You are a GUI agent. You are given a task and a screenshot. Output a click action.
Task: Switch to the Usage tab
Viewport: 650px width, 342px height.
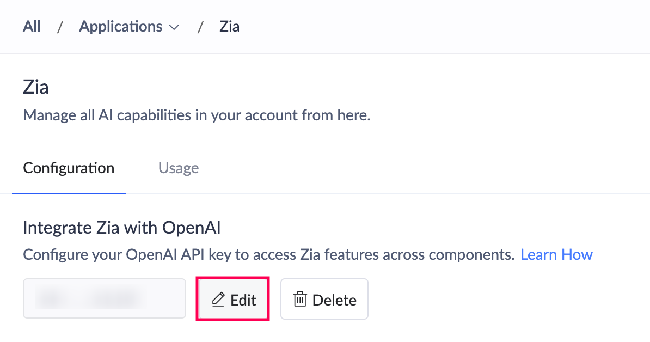tap(179, 168)
